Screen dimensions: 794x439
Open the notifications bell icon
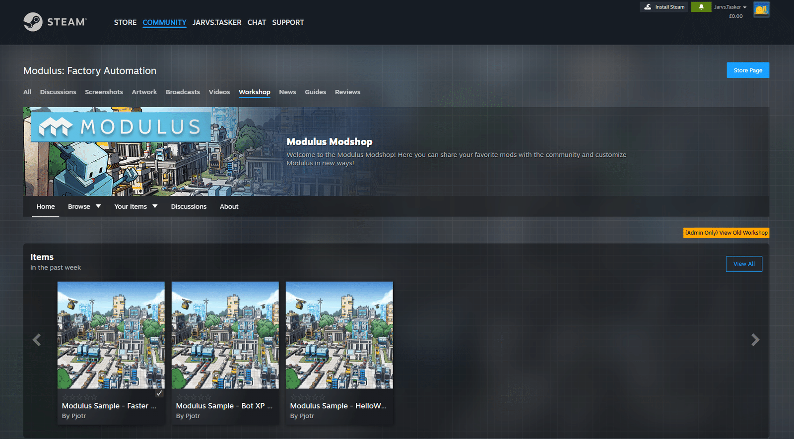coord(701,7)
